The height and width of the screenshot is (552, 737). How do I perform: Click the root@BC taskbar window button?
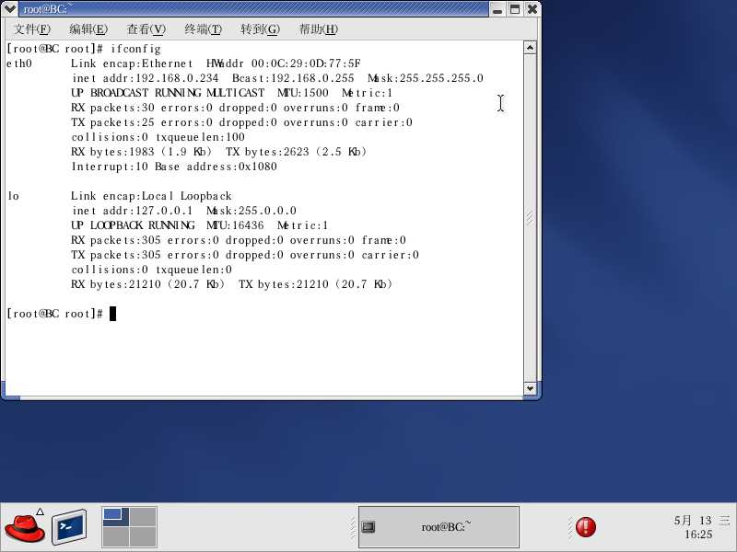439,526
